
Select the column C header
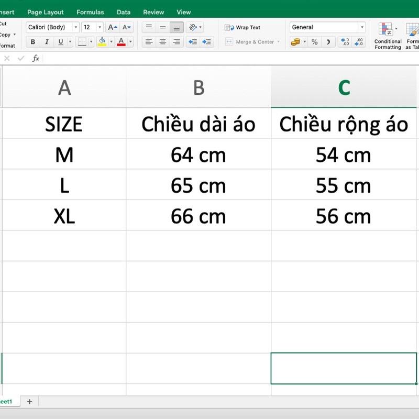click(x=344, y=87)
